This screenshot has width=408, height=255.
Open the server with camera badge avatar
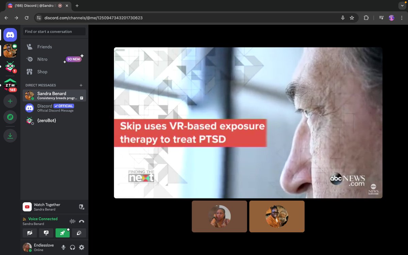(x=10, y=51)
